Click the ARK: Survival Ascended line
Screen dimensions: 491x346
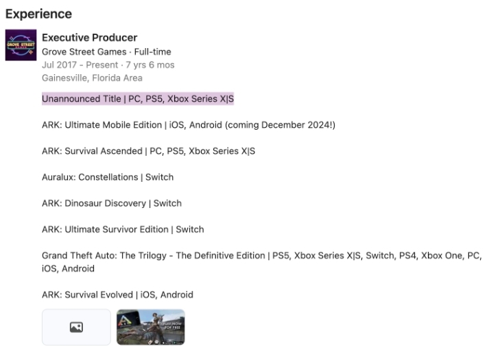click(148, 151)
